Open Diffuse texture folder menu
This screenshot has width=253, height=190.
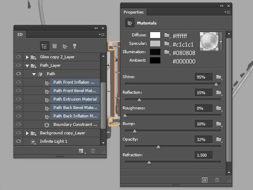[x=167, y=35]
